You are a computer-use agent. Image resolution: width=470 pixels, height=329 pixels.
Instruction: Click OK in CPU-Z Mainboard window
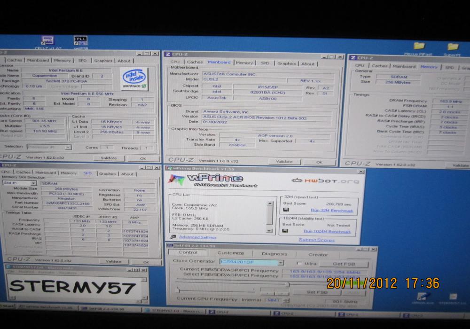319,162
